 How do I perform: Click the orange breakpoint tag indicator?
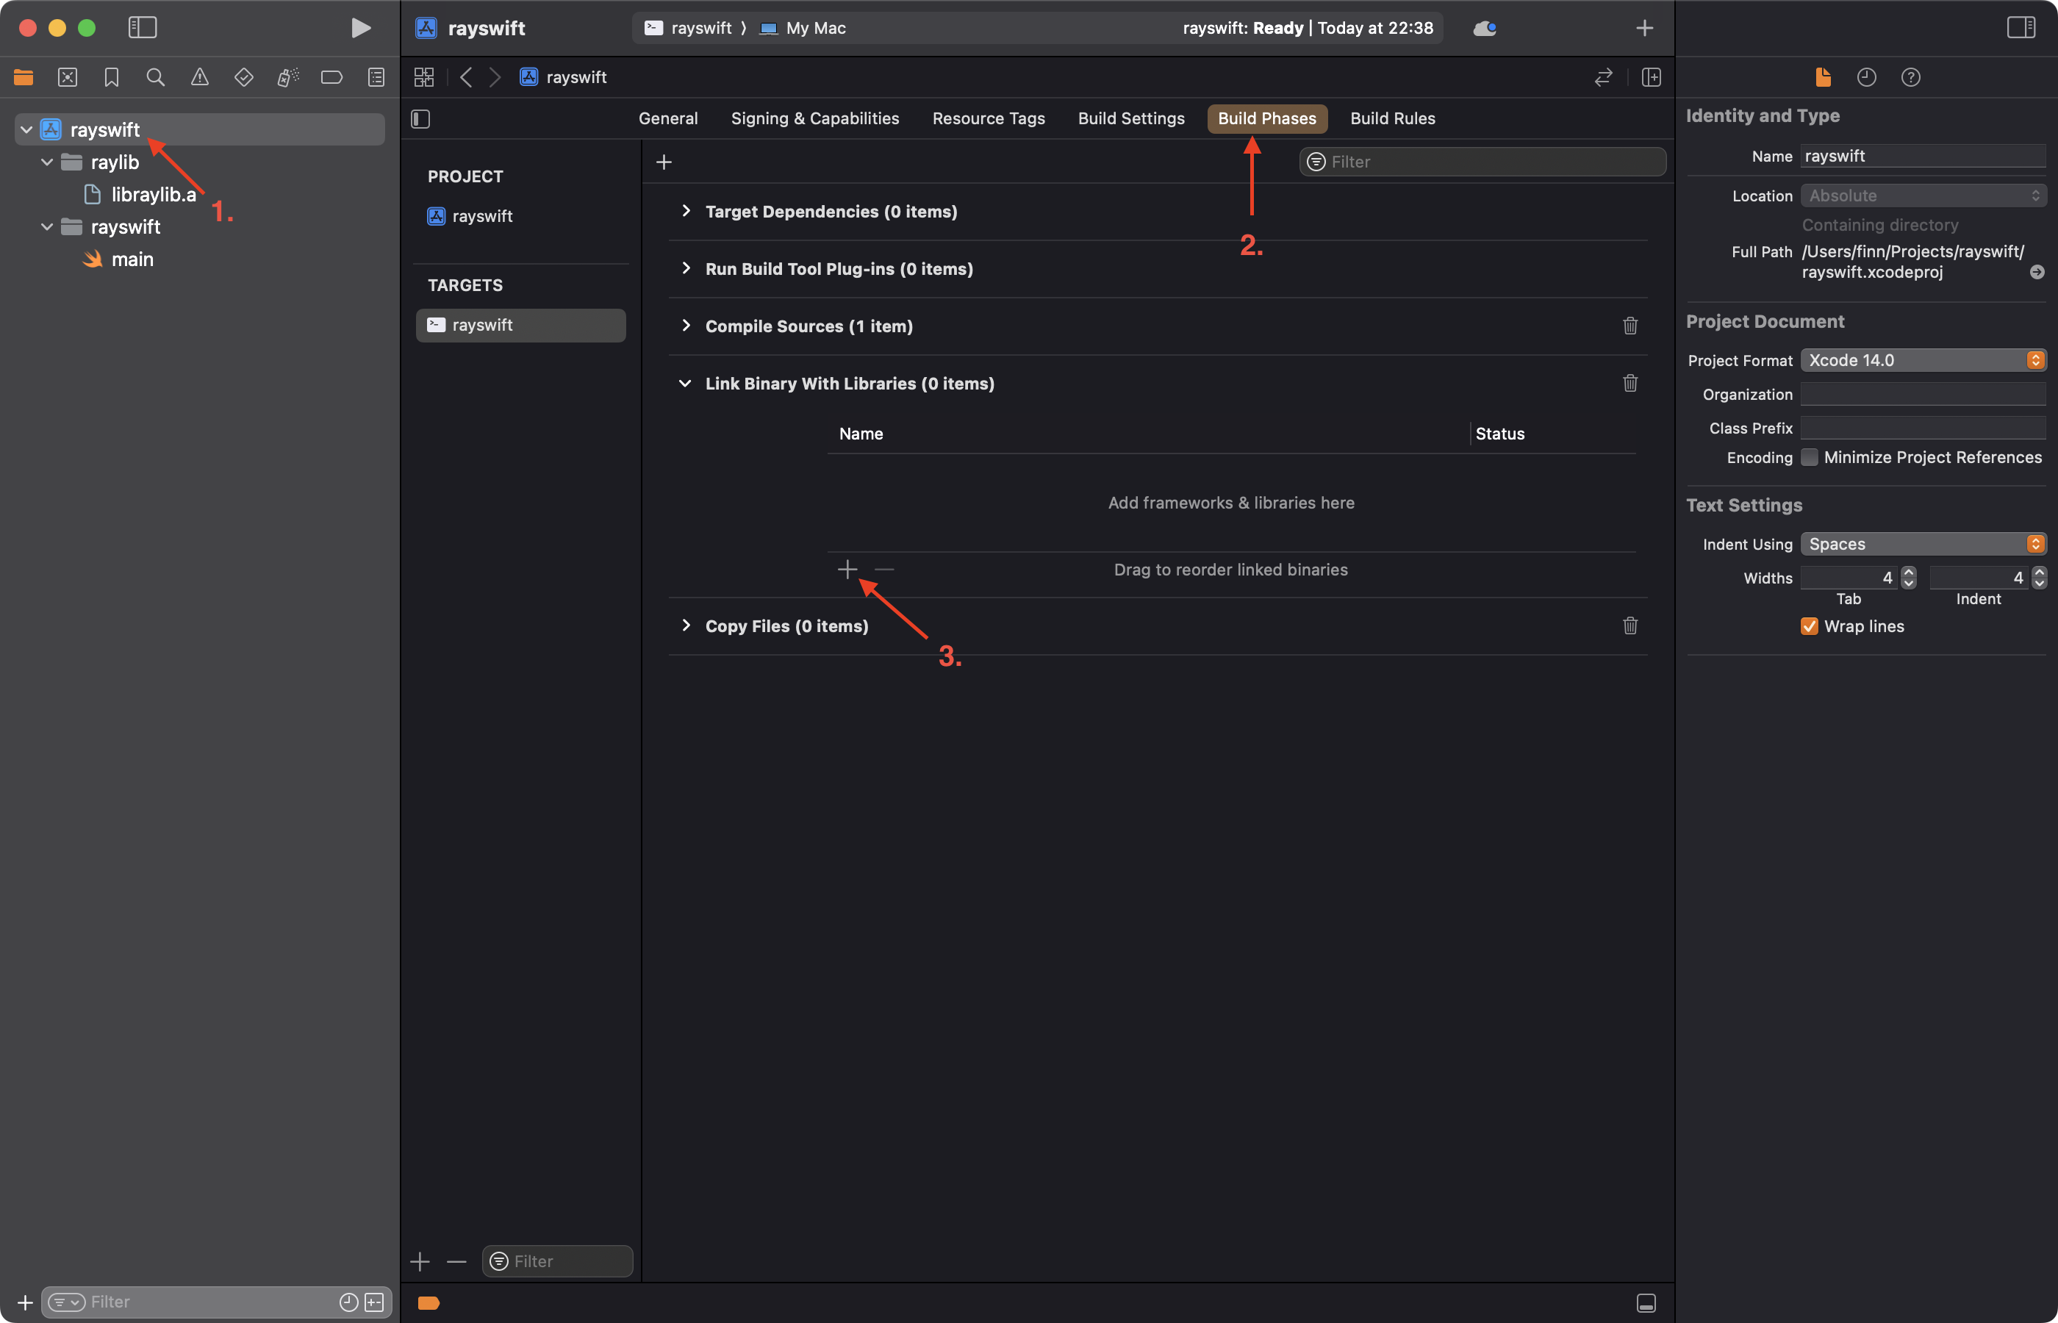429,1303
